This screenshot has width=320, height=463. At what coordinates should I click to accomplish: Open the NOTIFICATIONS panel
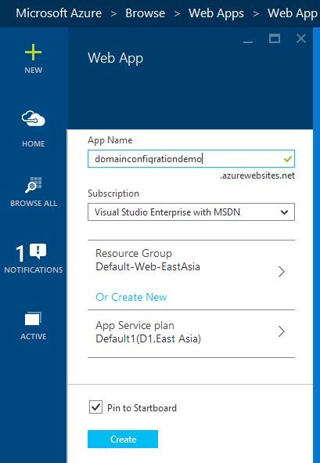coord(34,259)
